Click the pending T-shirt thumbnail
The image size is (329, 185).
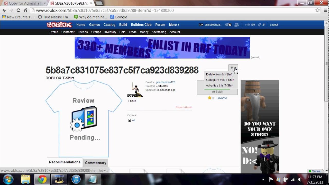point(84,119)
